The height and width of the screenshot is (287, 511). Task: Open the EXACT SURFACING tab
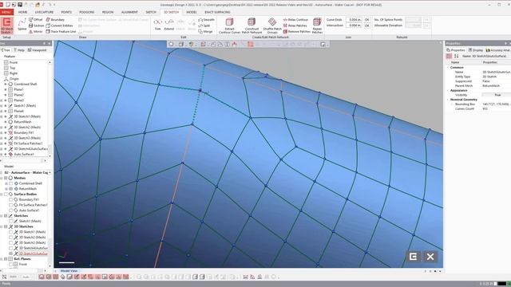click(217, 12)
